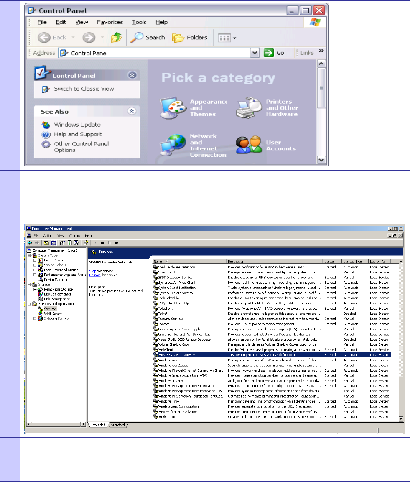410x482 pixels.
Task: Open the Favorites menu in Control Panel
Action: pyautogui.click(x=110, y=22)
